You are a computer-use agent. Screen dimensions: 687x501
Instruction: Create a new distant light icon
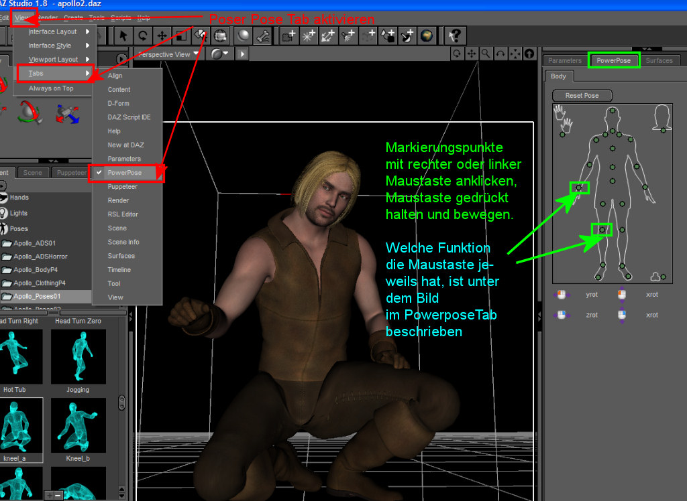pos(327,36)
